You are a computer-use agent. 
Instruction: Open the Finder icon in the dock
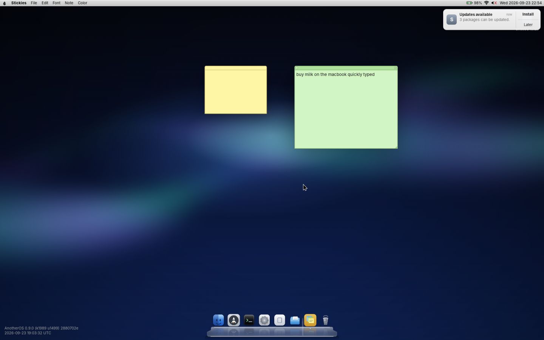(x=218, y=320)
